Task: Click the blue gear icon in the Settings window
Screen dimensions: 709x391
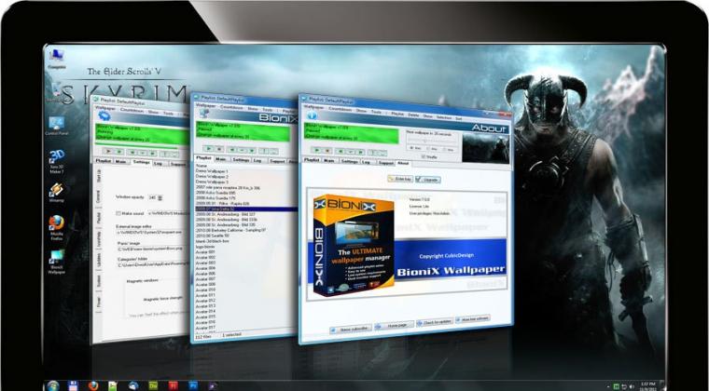Action: click(x=104, y=115)
